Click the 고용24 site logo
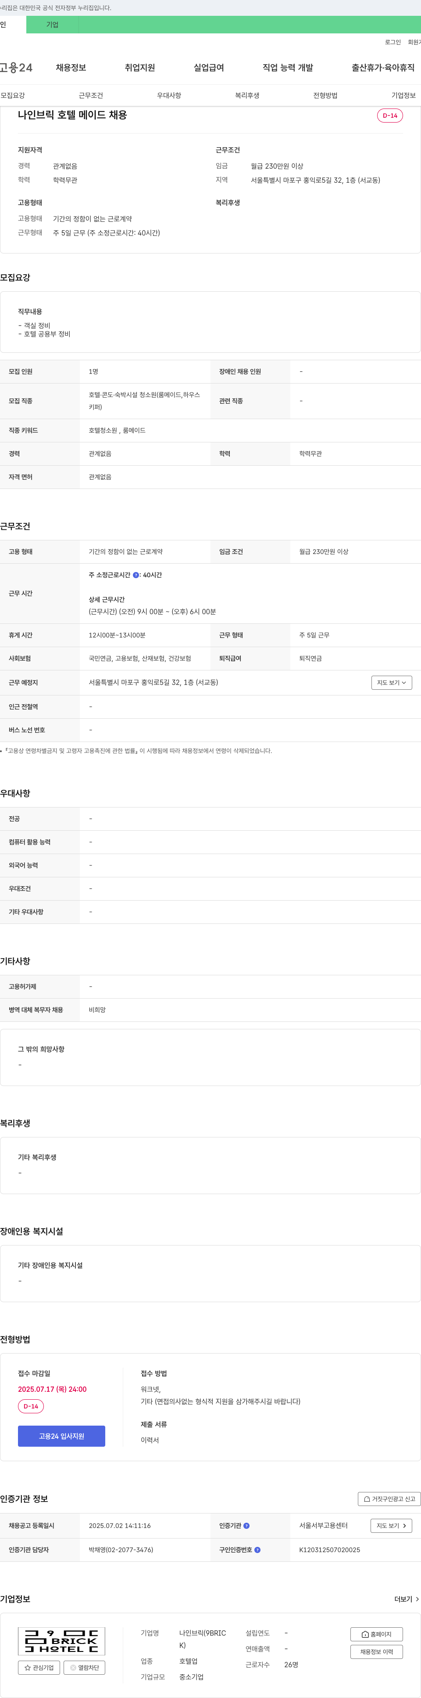The width and height of the screenshot is (421, 1698). 16,68
